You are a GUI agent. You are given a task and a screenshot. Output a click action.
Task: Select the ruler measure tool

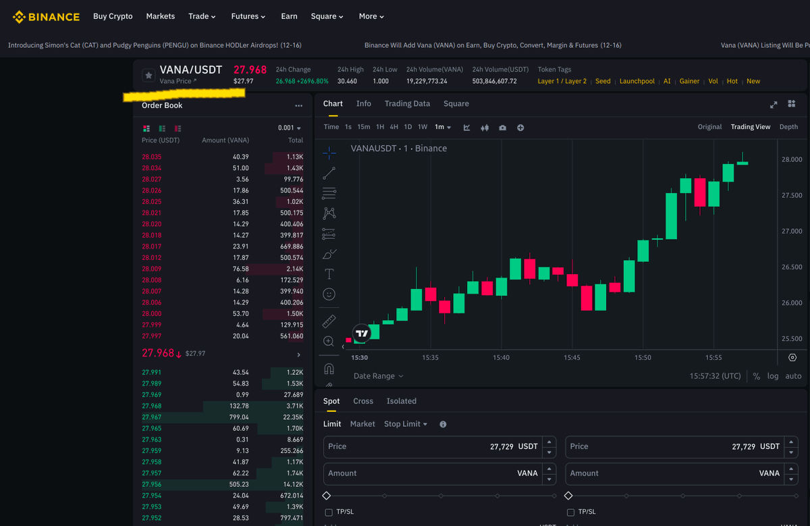point(329,321)
